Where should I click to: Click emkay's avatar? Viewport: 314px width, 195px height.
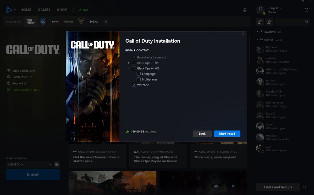pos(260,82)
